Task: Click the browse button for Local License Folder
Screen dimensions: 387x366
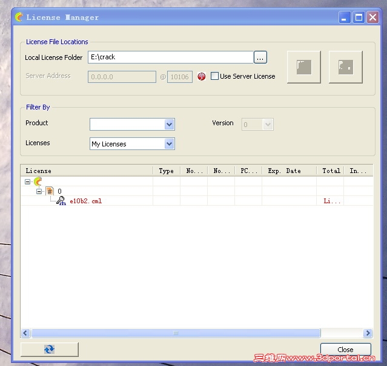Action: [260, 57]
